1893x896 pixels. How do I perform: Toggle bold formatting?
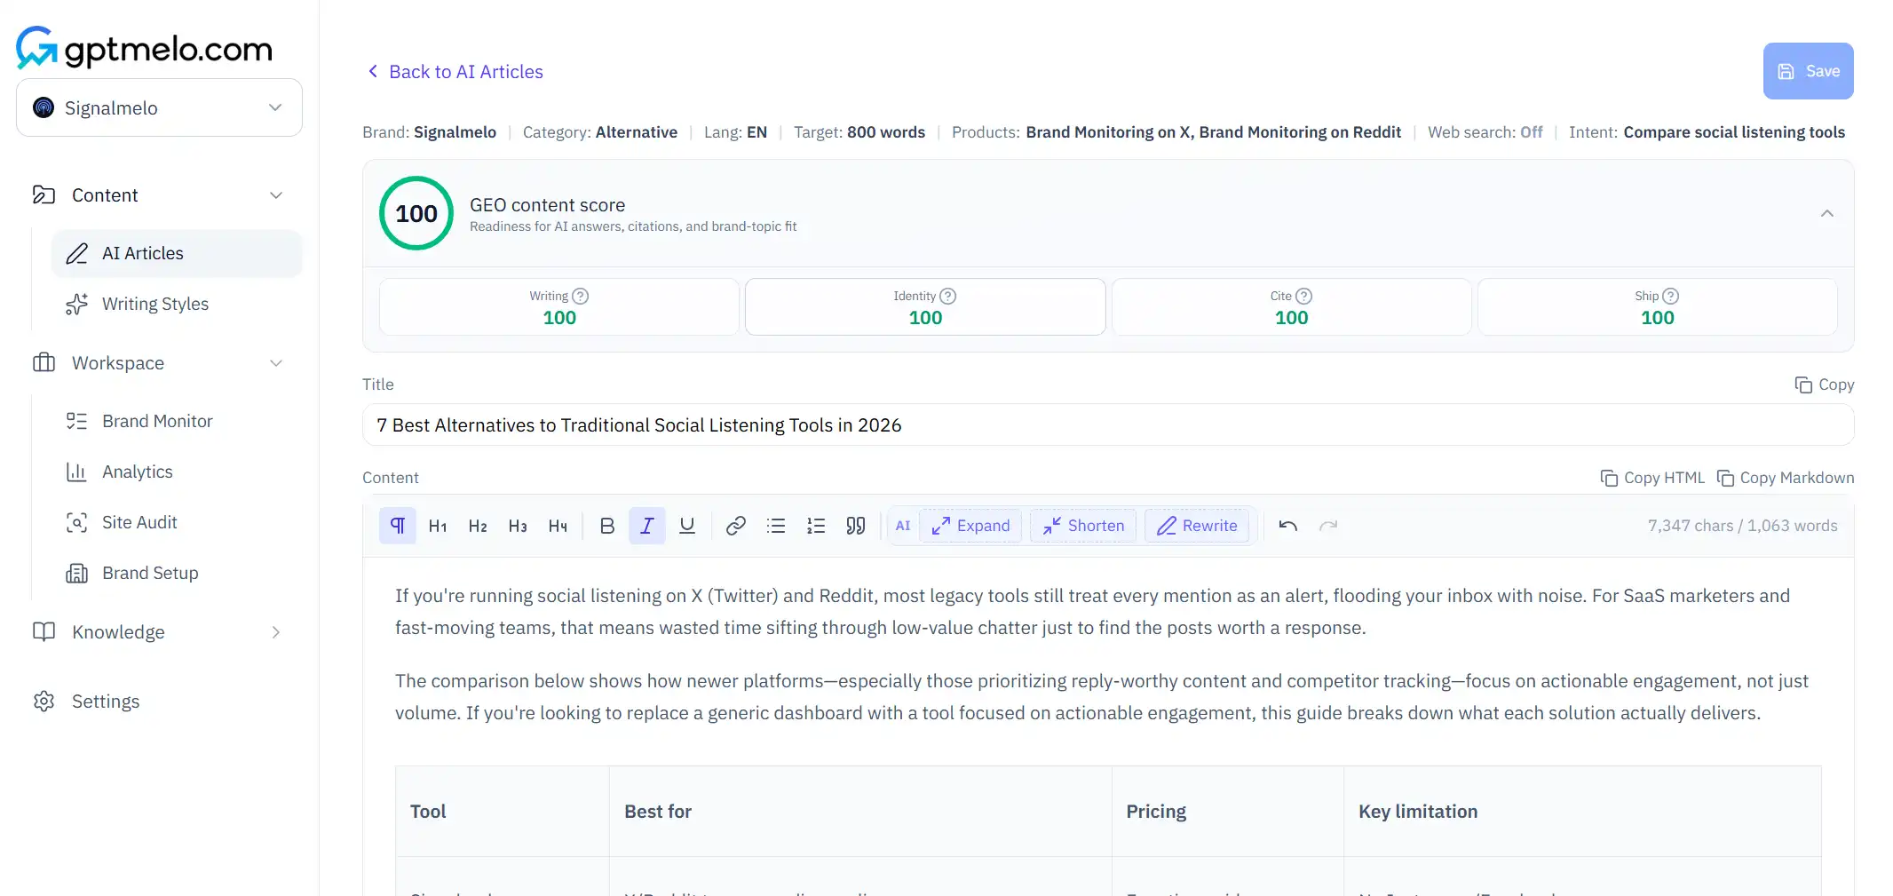(x=607, y=526)
